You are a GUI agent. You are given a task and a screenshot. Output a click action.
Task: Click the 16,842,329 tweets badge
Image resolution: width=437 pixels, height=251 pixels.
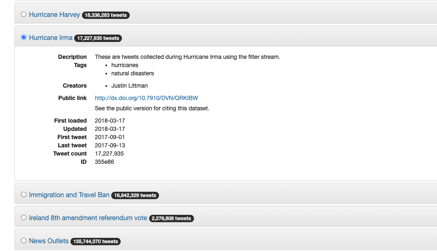pyautogui.click(x=135, y=195)
